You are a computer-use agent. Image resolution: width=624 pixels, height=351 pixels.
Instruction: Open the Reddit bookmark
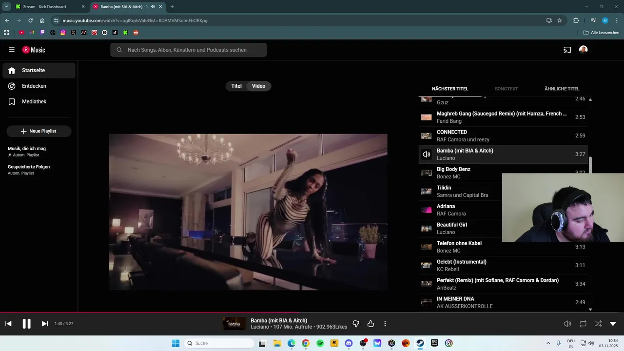click(x=136, y=33)
